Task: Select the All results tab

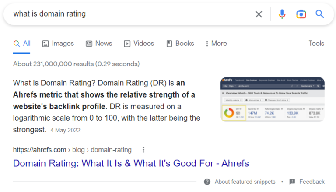Action: 22,44
